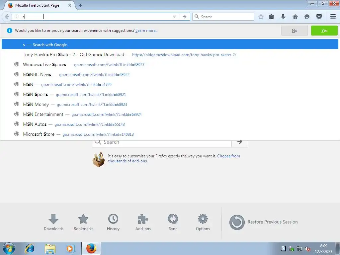Bookmark this page with the star icon

[x=261, y=17]
